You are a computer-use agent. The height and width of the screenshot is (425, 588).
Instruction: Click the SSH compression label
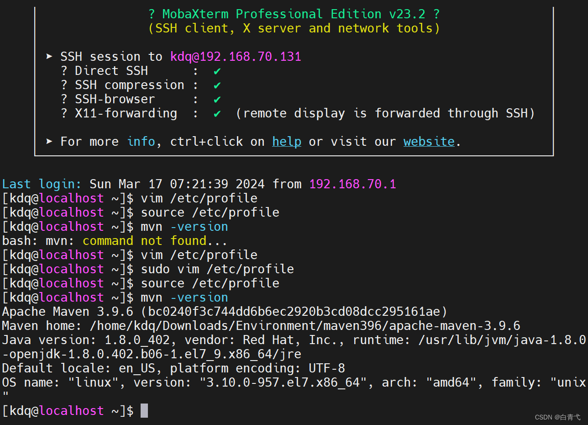[x=130, y=85]
